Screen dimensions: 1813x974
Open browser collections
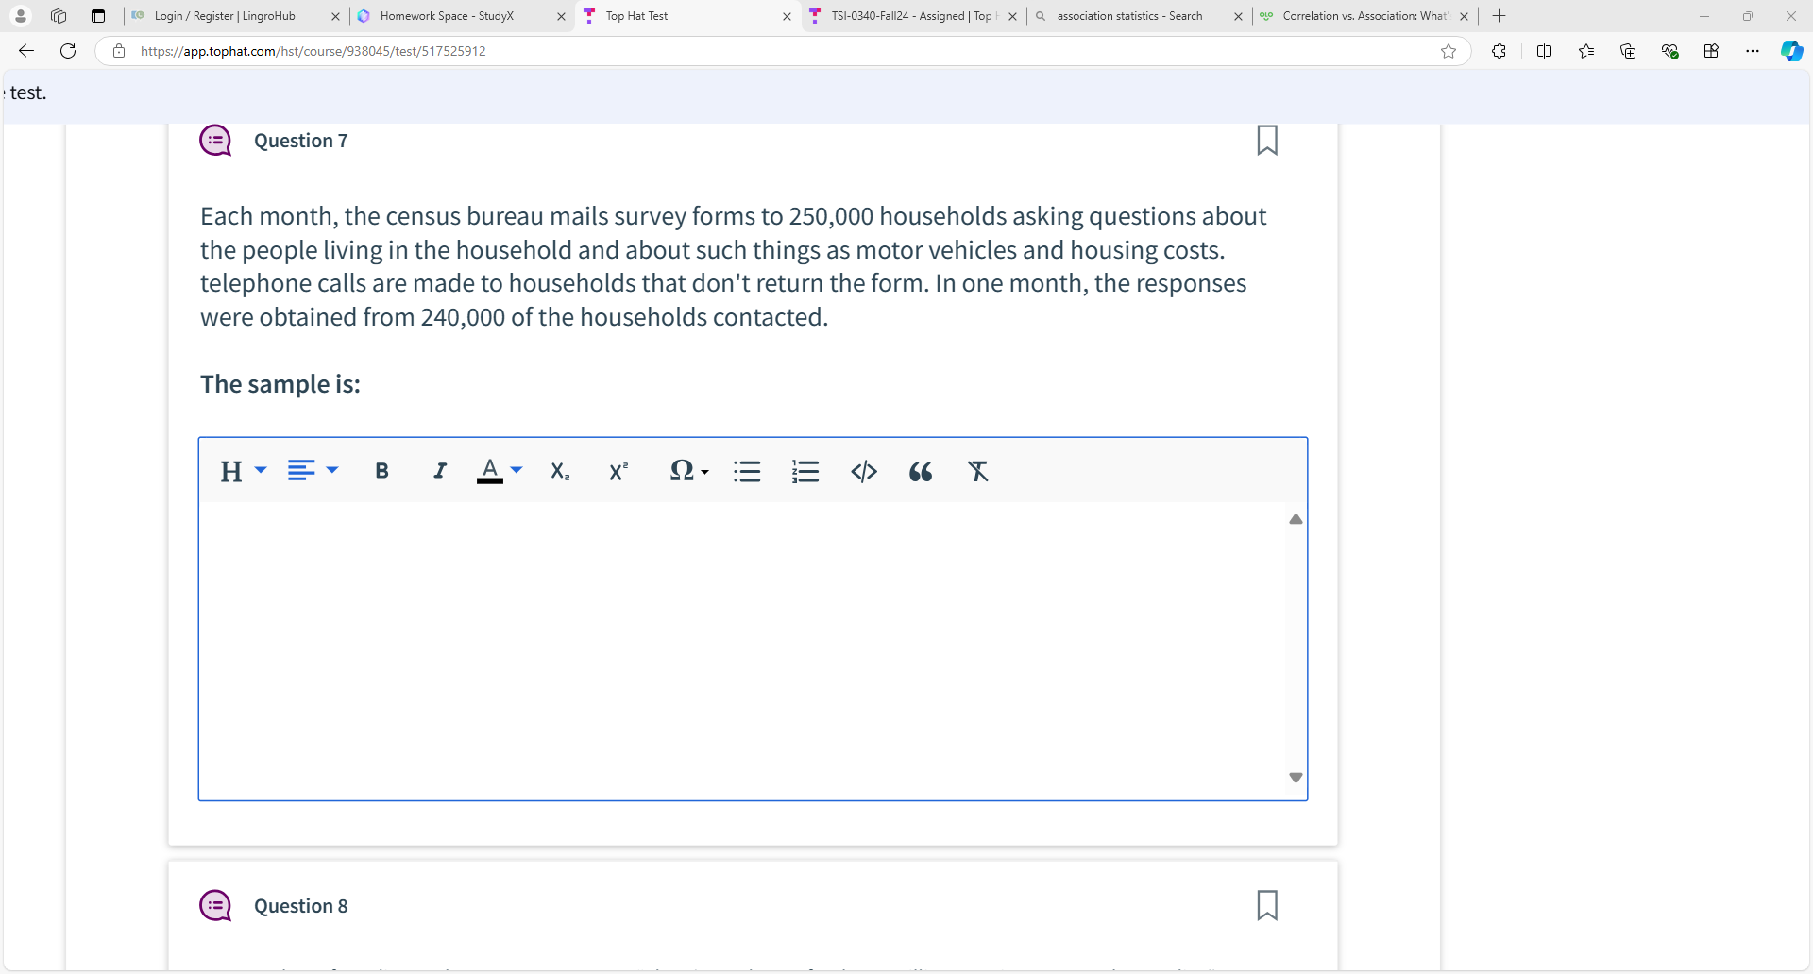click(1628, 51)
